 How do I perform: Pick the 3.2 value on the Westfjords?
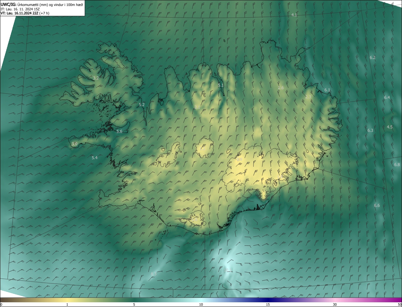click(96, 78)
